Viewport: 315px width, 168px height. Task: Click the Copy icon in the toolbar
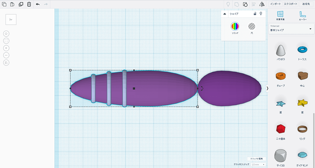[4, 4]
